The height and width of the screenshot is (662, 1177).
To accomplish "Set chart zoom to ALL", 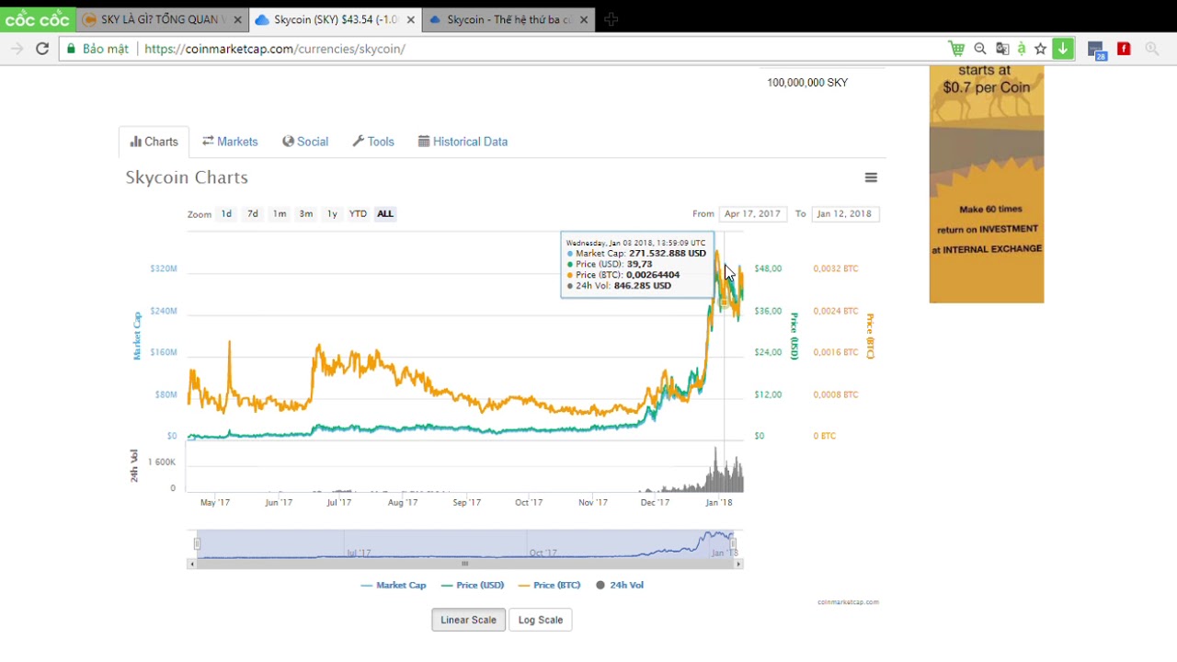I will click(384, 213).
